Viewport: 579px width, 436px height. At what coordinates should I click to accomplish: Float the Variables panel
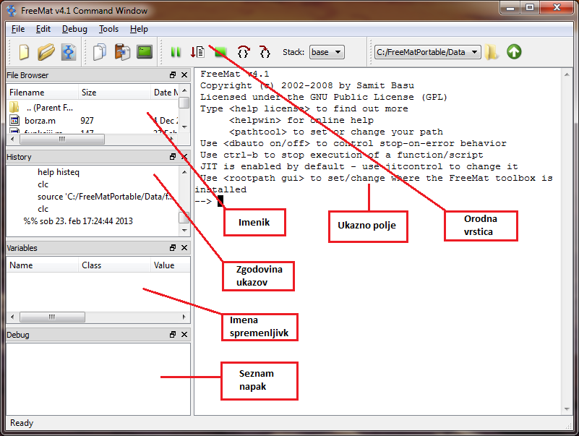click(x=173, y=248)
